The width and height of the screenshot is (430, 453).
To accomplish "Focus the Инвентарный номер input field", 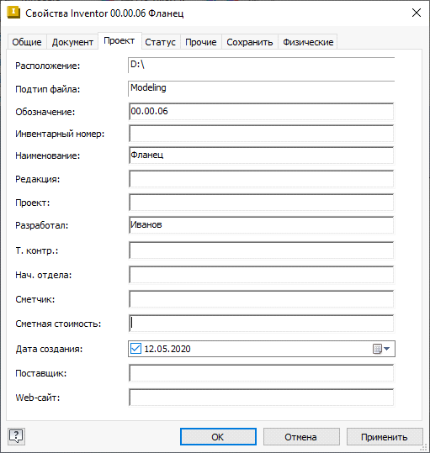I will click(261, 133).
